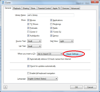Open the Ask to Import CD dropdown
Screen dimensions: 100x92
[x=50, y=54]
